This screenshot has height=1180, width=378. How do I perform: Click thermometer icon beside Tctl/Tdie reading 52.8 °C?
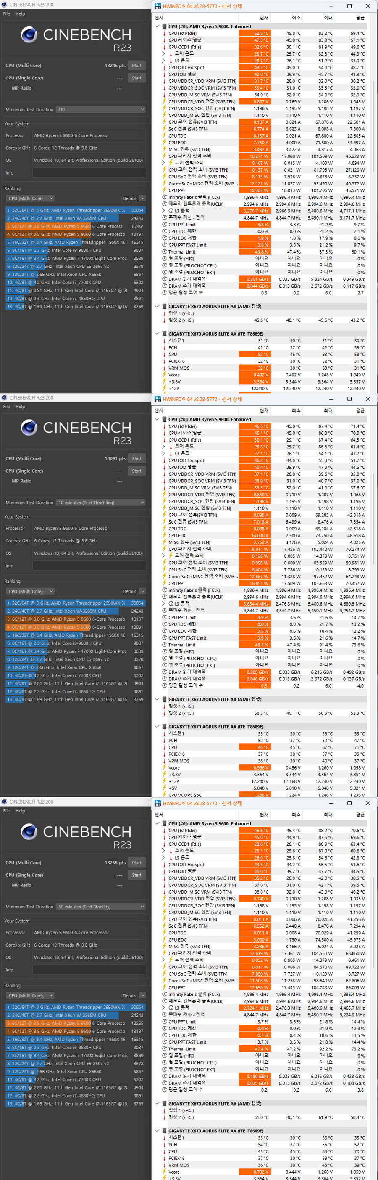[165, 34]
